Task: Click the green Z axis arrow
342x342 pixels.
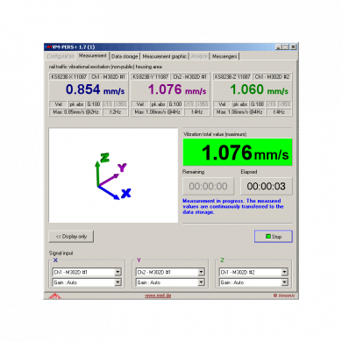Action: coord(97,174)
